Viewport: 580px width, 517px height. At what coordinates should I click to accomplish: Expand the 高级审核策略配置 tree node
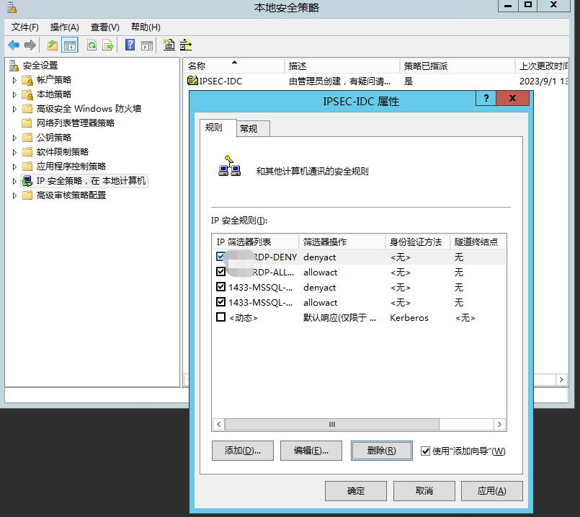pos(14,195)
